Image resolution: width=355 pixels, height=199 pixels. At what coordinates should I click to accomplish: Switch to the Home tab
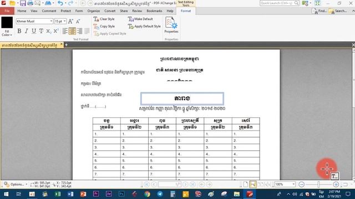(x=22, y=11)
